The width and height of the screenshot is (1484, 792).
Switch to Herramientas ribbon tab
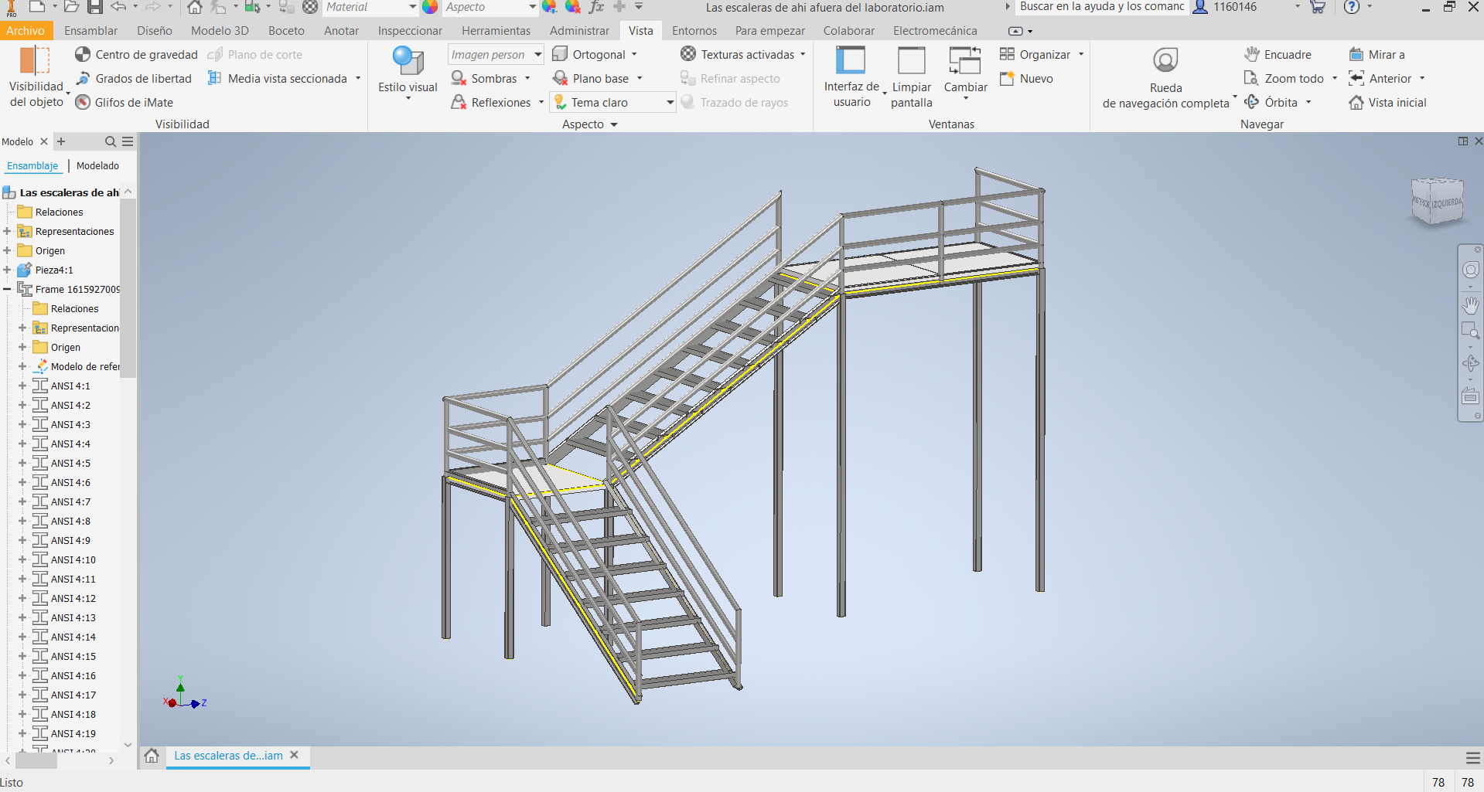click(496, 31)
